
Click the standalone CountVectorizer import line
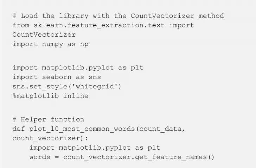(x=44, y=35)
